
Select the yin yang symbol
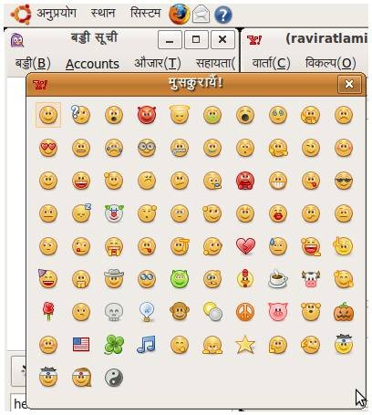(x=114, y=378)
